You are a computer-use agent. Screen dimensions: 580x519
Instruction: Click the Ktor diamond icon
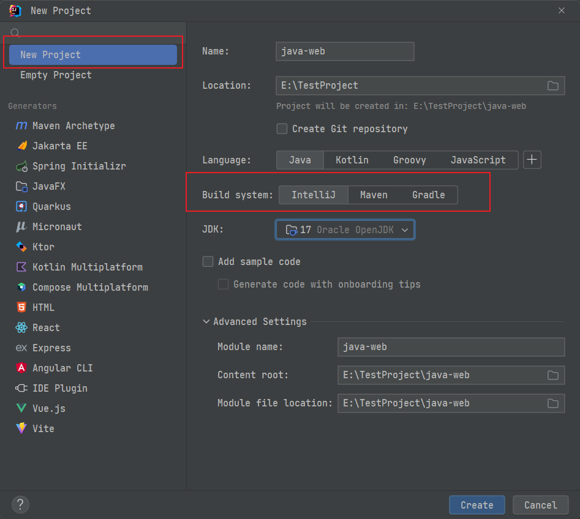(x=21, y=247)
